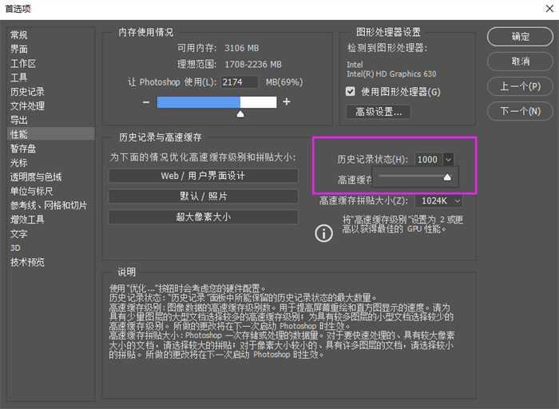559x409 pixels.
Task: Enable 使用图形处理器 checkbox
Action: [351, 92]
